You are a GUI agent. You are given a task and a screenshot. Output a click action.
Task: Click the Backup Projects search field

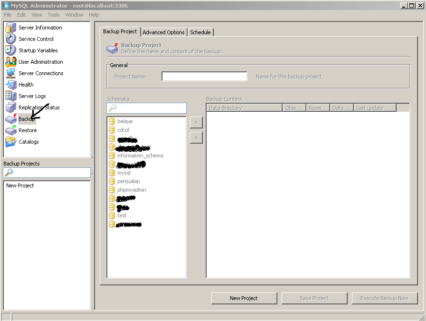click(x=47, y=173)
